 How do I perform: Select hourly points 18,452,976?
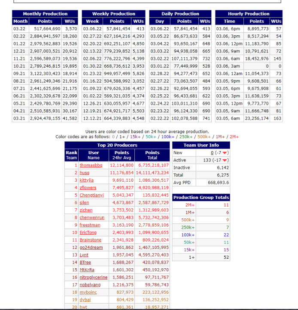(x=257, y=59)
